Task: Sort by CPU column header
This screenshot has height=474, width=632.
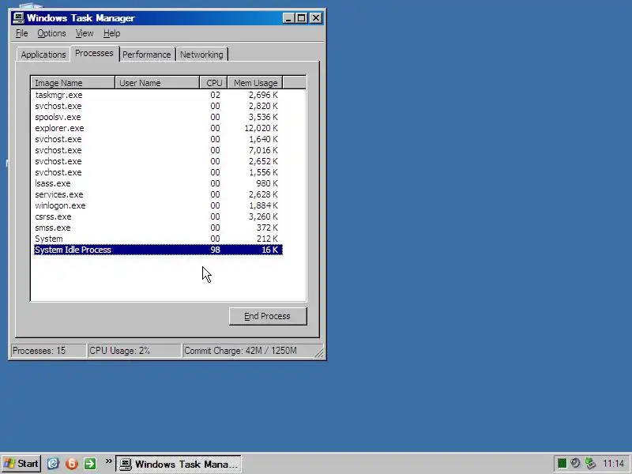Action: pyautogui.click(x=213, y=83)
